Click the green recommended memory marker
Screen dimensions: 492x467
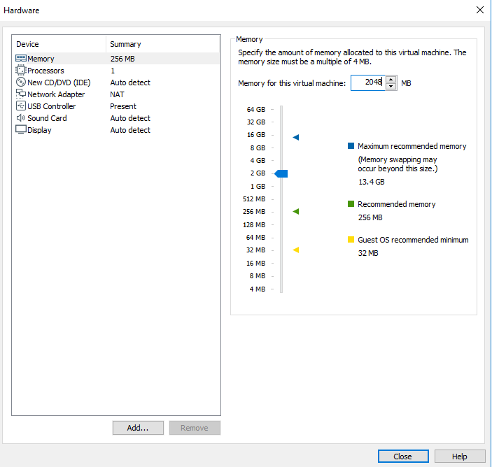pyautogui.click(x=296, y=212)
